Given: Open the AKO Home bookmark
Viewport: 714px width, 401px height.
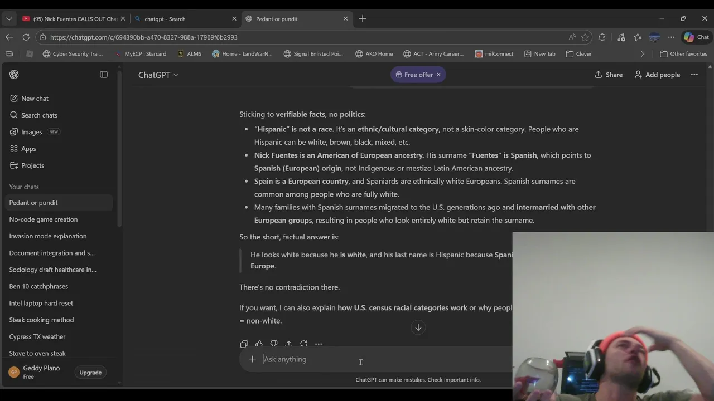Looking at the screenshot, I should pos(373,54).
